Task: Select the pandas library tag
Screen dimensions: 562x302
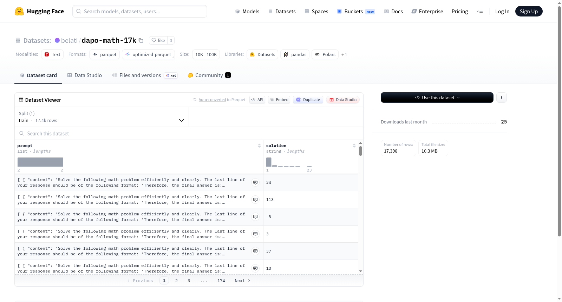Action: tap(295, 54)
